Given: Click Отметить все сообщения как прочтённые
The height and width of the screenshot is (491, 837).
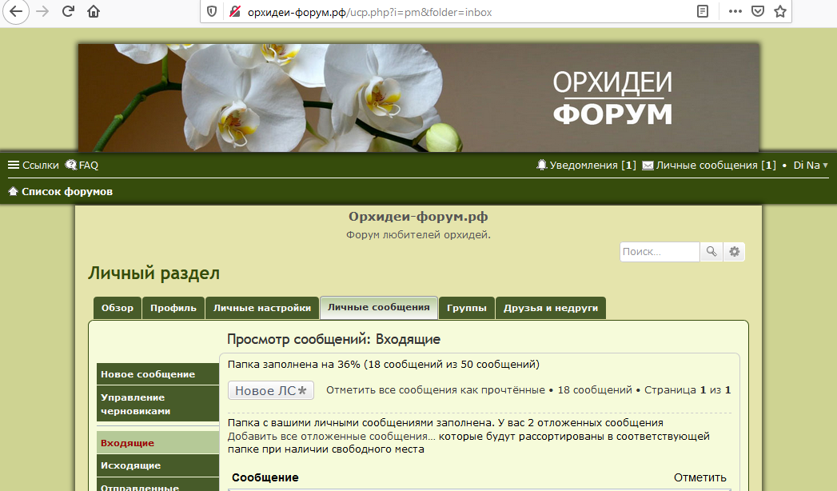Looking at the screenshot, I should (436, 390).
